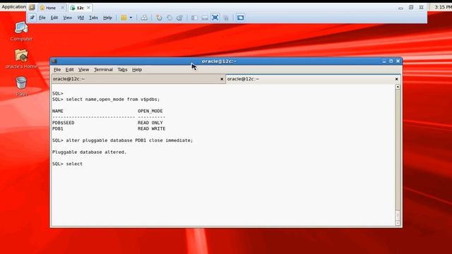Click the clock showing 3:15 PM
The height and width of the screenshot is (254, 452).
(x=443, y=7)
